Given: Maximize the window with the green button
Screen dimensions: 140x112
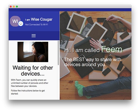Looking at the screenshot, I should [x=17, y=6].
